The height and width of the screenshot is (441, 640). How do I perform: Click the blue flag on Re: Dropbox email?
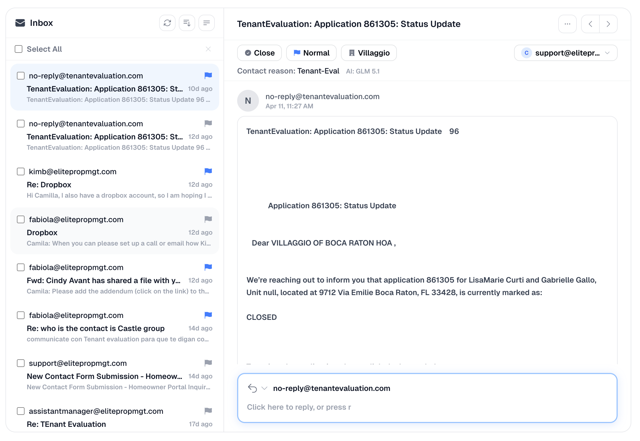tap(208, 171)
